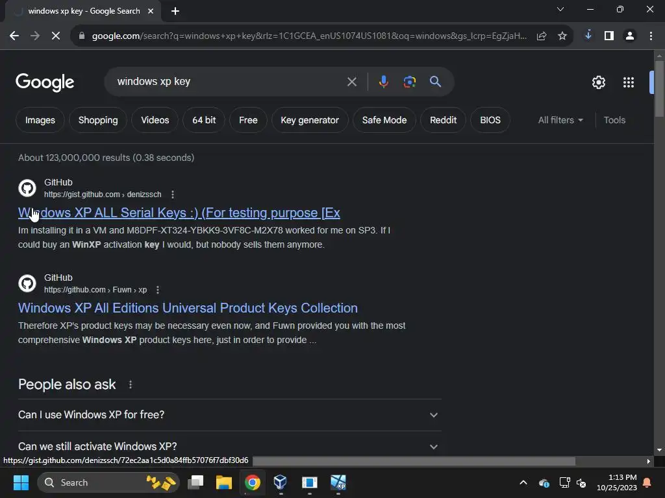Screen dimensions: 665x498
Task: Stop loading the page
Action: click(x=56, y=36)
